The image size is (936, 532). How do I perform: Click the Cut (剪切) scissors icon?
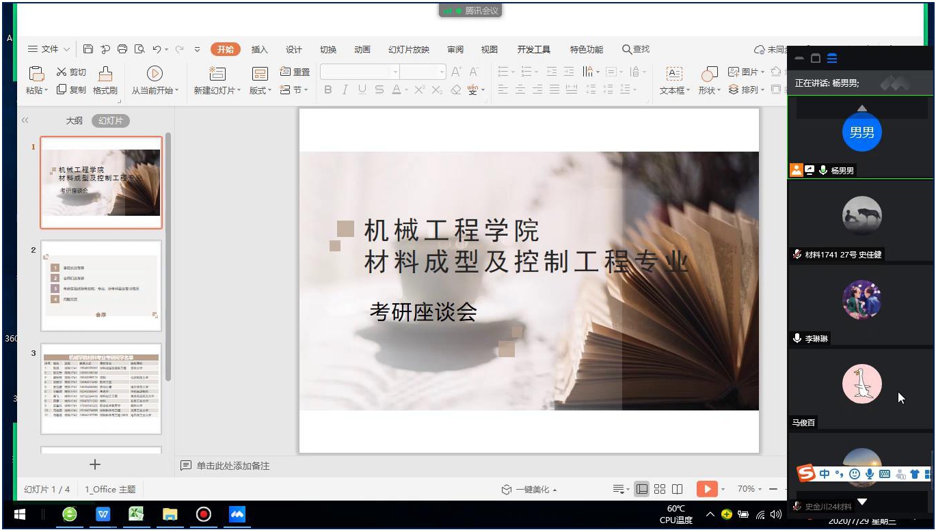62,72
